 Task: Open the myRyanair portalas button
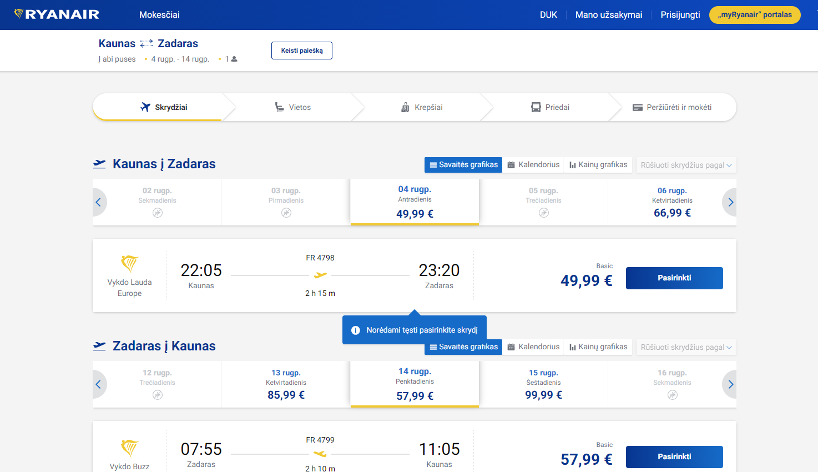(x=754, y=15)
